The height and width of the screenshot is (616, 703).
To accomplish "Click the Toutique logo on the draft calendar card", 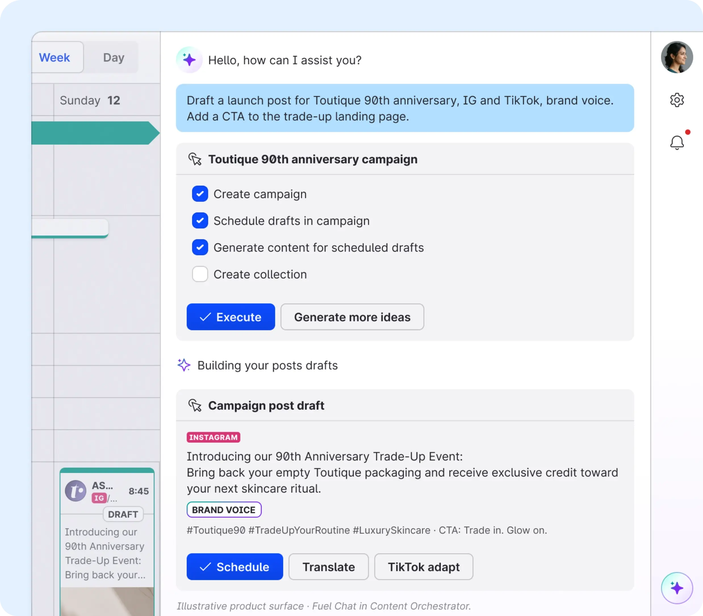I will [76, 491].
